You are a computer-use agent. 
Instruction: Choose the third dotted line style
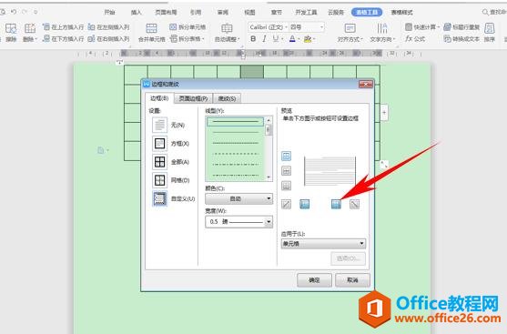tap(236, 143)
